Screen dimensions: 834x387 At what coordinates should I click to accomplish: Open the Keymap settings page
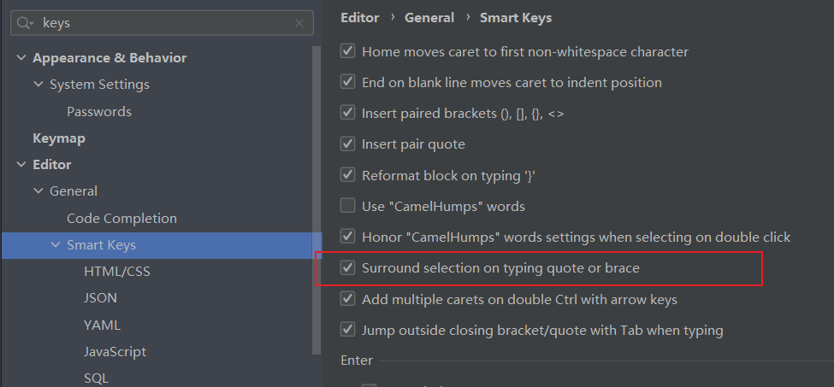[59, 138]
